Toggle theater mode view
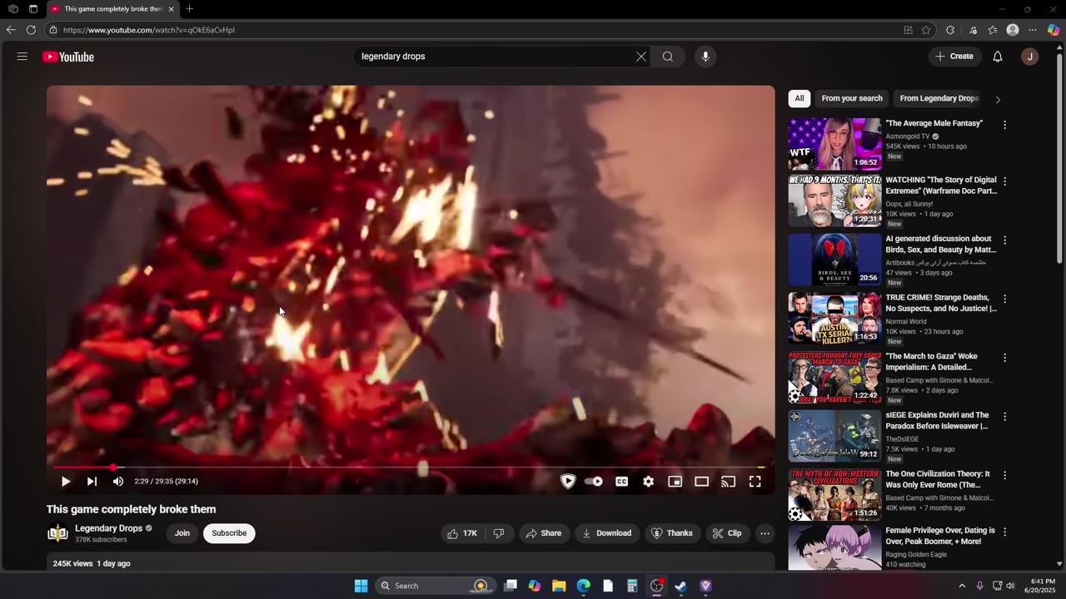Image resolution: width=1066 pixels, height=599 pixels. [x=702, y=481]
